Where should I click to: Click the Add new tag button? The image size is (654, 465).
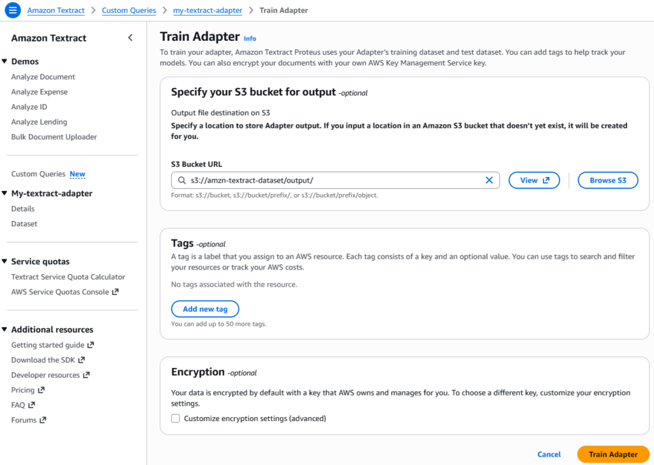pos(205,309)
